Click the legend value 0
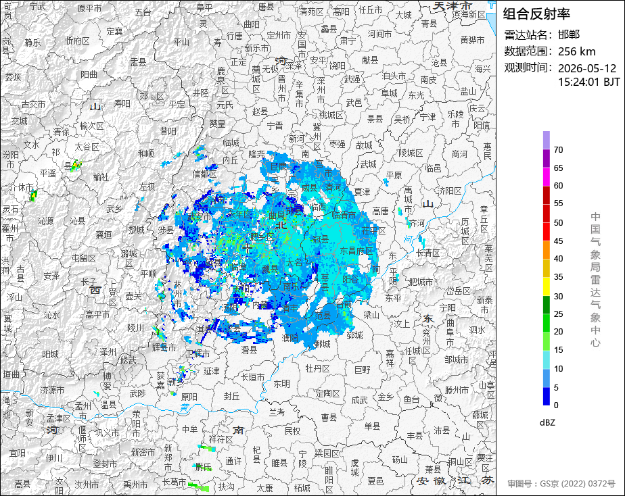 [556, 405]
